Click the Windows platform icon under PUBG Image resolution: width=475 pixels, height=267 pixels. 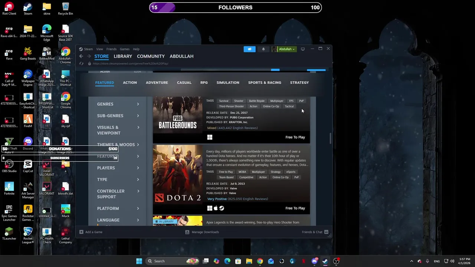pyautogui.click(x=210, y=137)
